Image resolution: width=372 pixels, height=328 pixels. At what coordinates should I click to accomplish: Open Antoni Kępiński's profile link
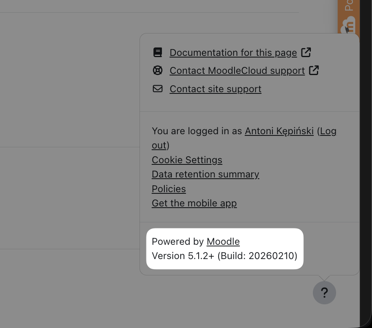click(279, 131)
